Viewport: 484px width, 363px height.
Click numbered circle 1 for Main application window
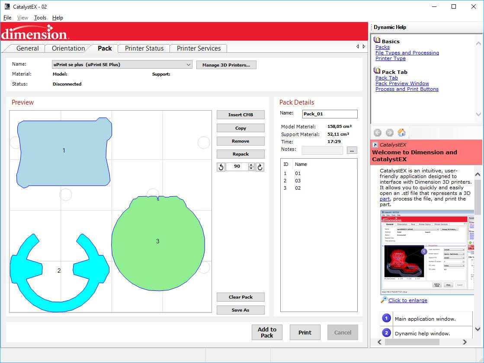386,318
